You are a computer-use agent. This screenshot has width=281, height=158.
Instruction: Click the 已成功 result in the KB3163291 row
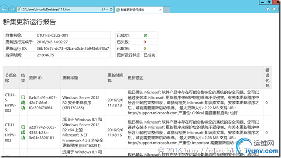23,132
